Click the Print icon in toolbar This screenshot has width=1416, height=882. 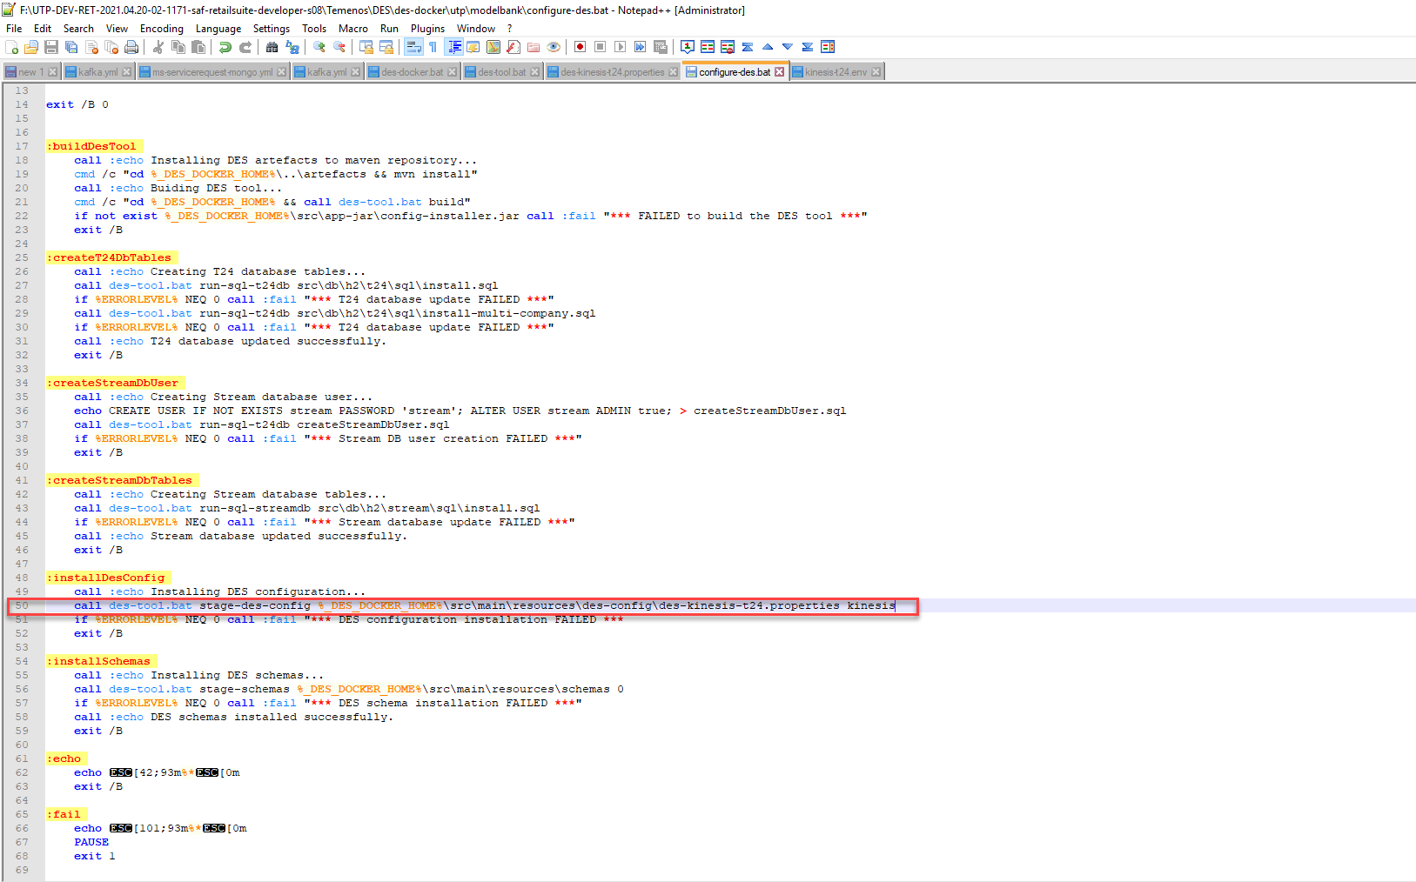[x=131, y=47]
